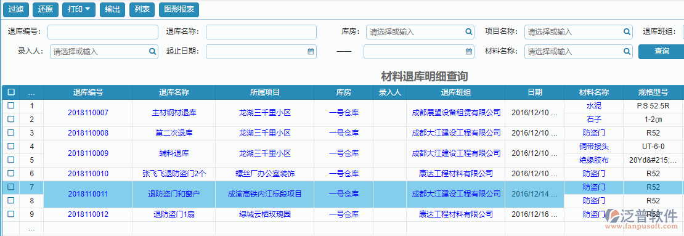Open the 录入人 combo box
Viewport: 684px width, 236px height.
(x=104, y=52)
